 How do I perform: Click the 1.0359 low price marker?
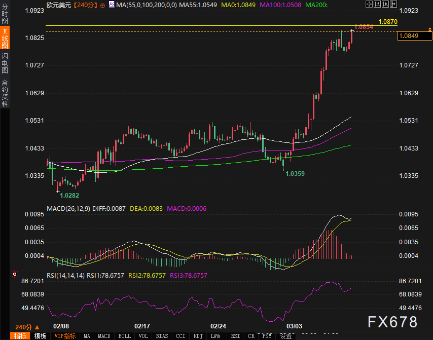click(295, 174)
